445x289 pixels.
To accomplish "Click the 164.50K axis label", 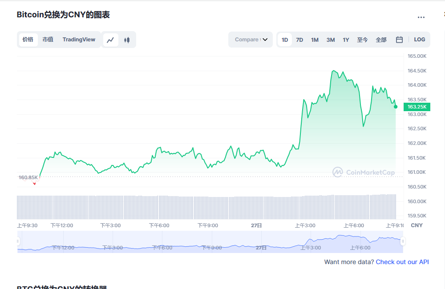I will (x=417, y=71).
